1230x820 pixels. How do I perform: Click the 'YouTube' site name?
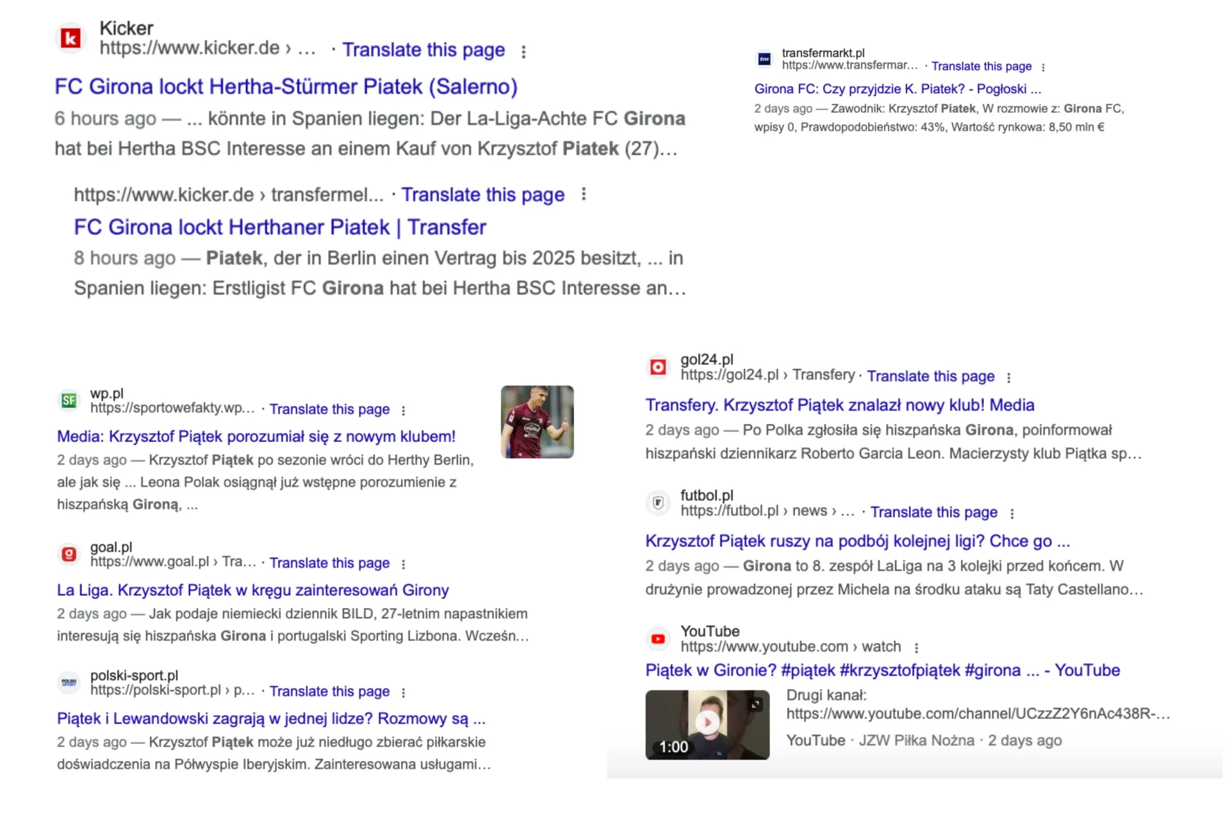click(x=710, y=631)
